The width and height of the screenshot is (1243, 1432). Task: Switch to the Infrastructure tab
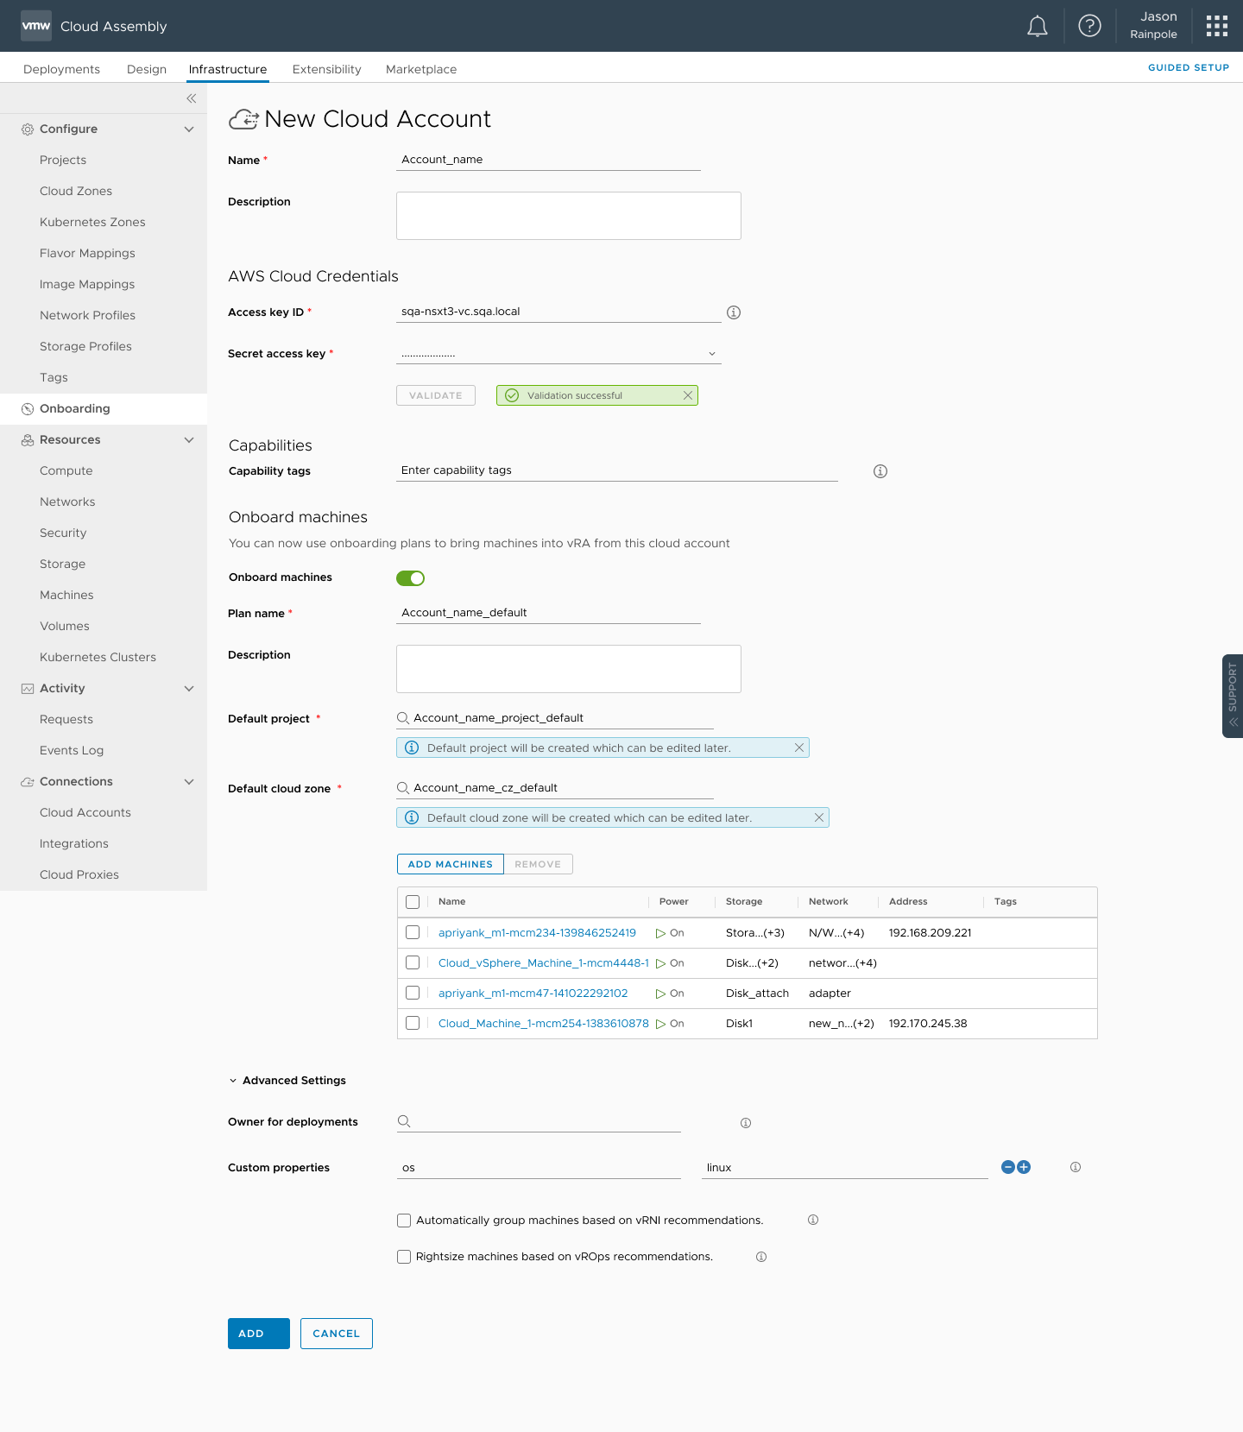228,69
